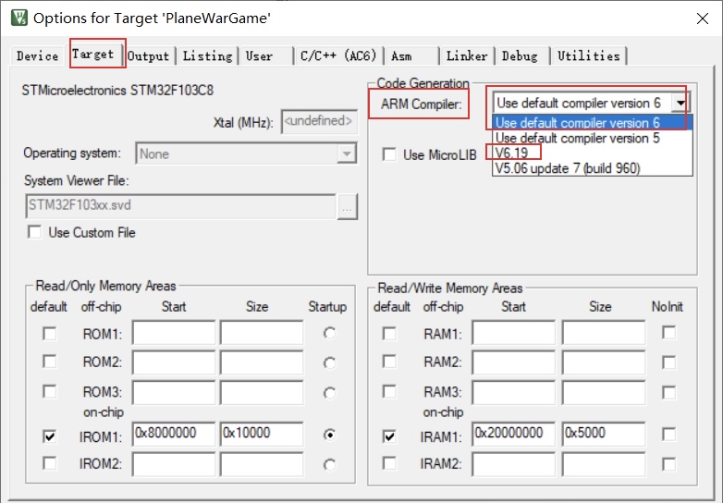Check the RAM1 default checkbox
The width and height of the screenshot is (723, 503).
(389, 334)
